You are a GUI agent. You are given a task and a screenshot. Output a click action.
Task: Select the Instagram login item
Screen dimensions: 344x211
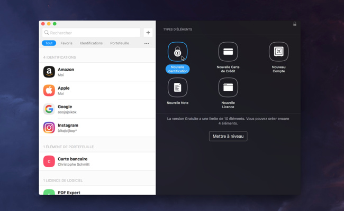(x=97, y=128)
